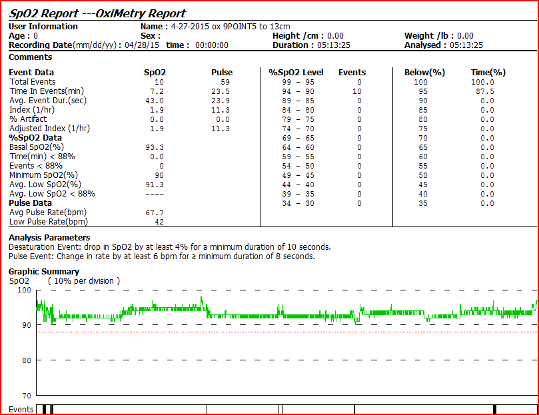Select the Desaturation Event description line
Image resolution: width=539 pixels, height=415 pixels.
point(169,246)
